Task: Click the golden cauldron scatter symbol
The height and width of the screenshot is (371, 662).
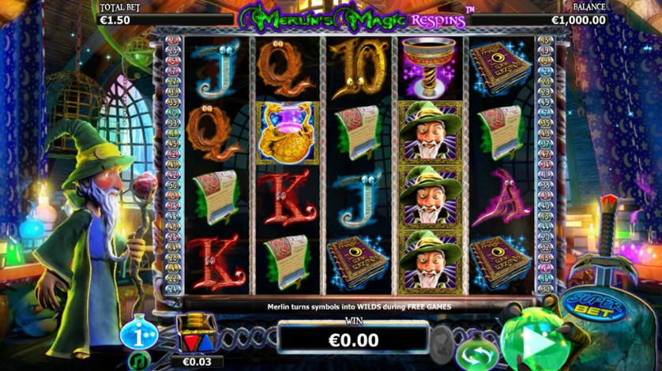Action: tap(288, 133)
